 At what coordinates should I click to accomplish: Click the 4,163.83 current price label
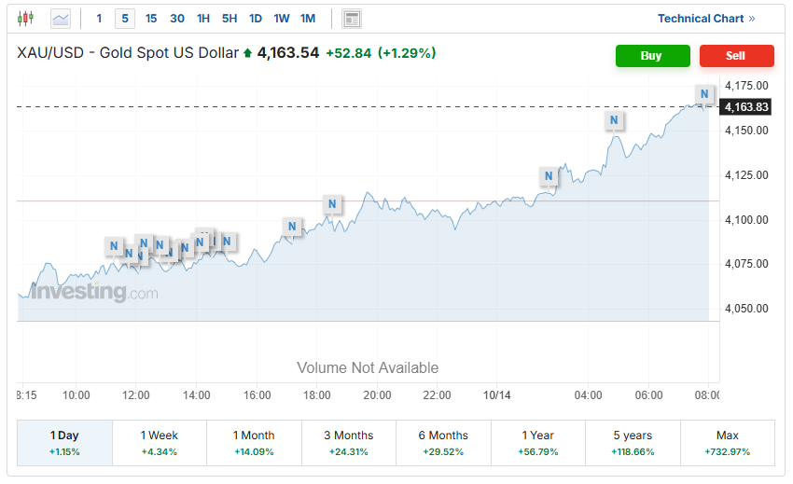pos(746,107)
